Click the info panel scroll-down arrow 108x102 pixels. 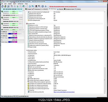click(x=105, y=93)
